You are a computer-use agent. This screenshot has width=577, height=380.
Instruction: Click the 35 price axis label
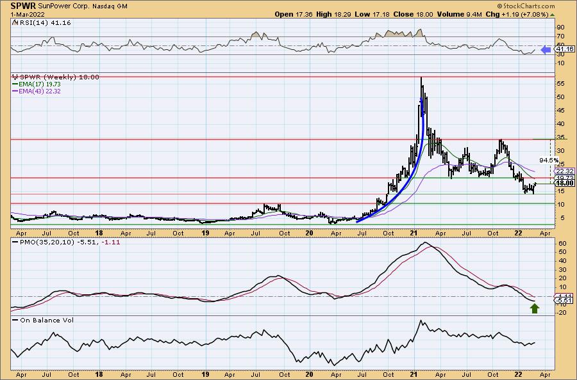pyautogui.click(x=560, y=138)
